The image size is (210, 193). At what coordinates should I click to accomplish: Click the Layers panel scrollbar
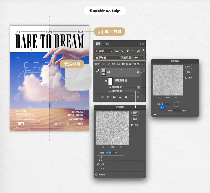pyautogui.click(x=144, y=70)
